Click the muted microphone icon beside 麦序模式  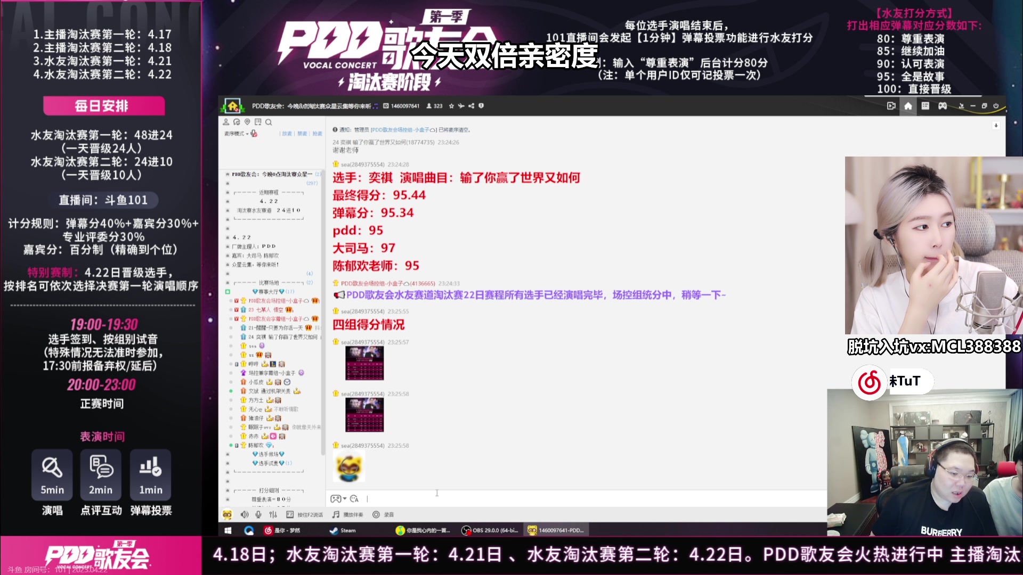(254, 133)
